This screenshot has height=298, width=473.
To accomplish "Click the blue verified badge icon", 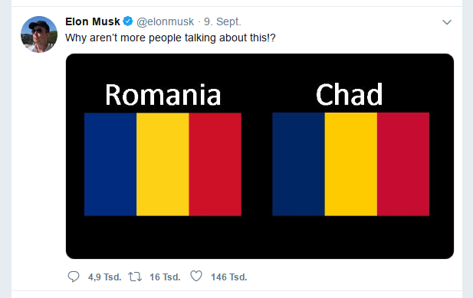I will [x=128, y=21].
